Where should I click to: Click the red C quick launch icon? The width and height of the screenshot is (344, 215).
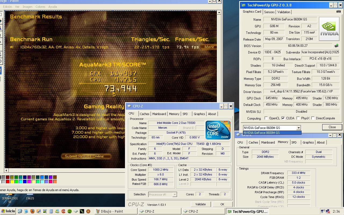click(63, 211)
